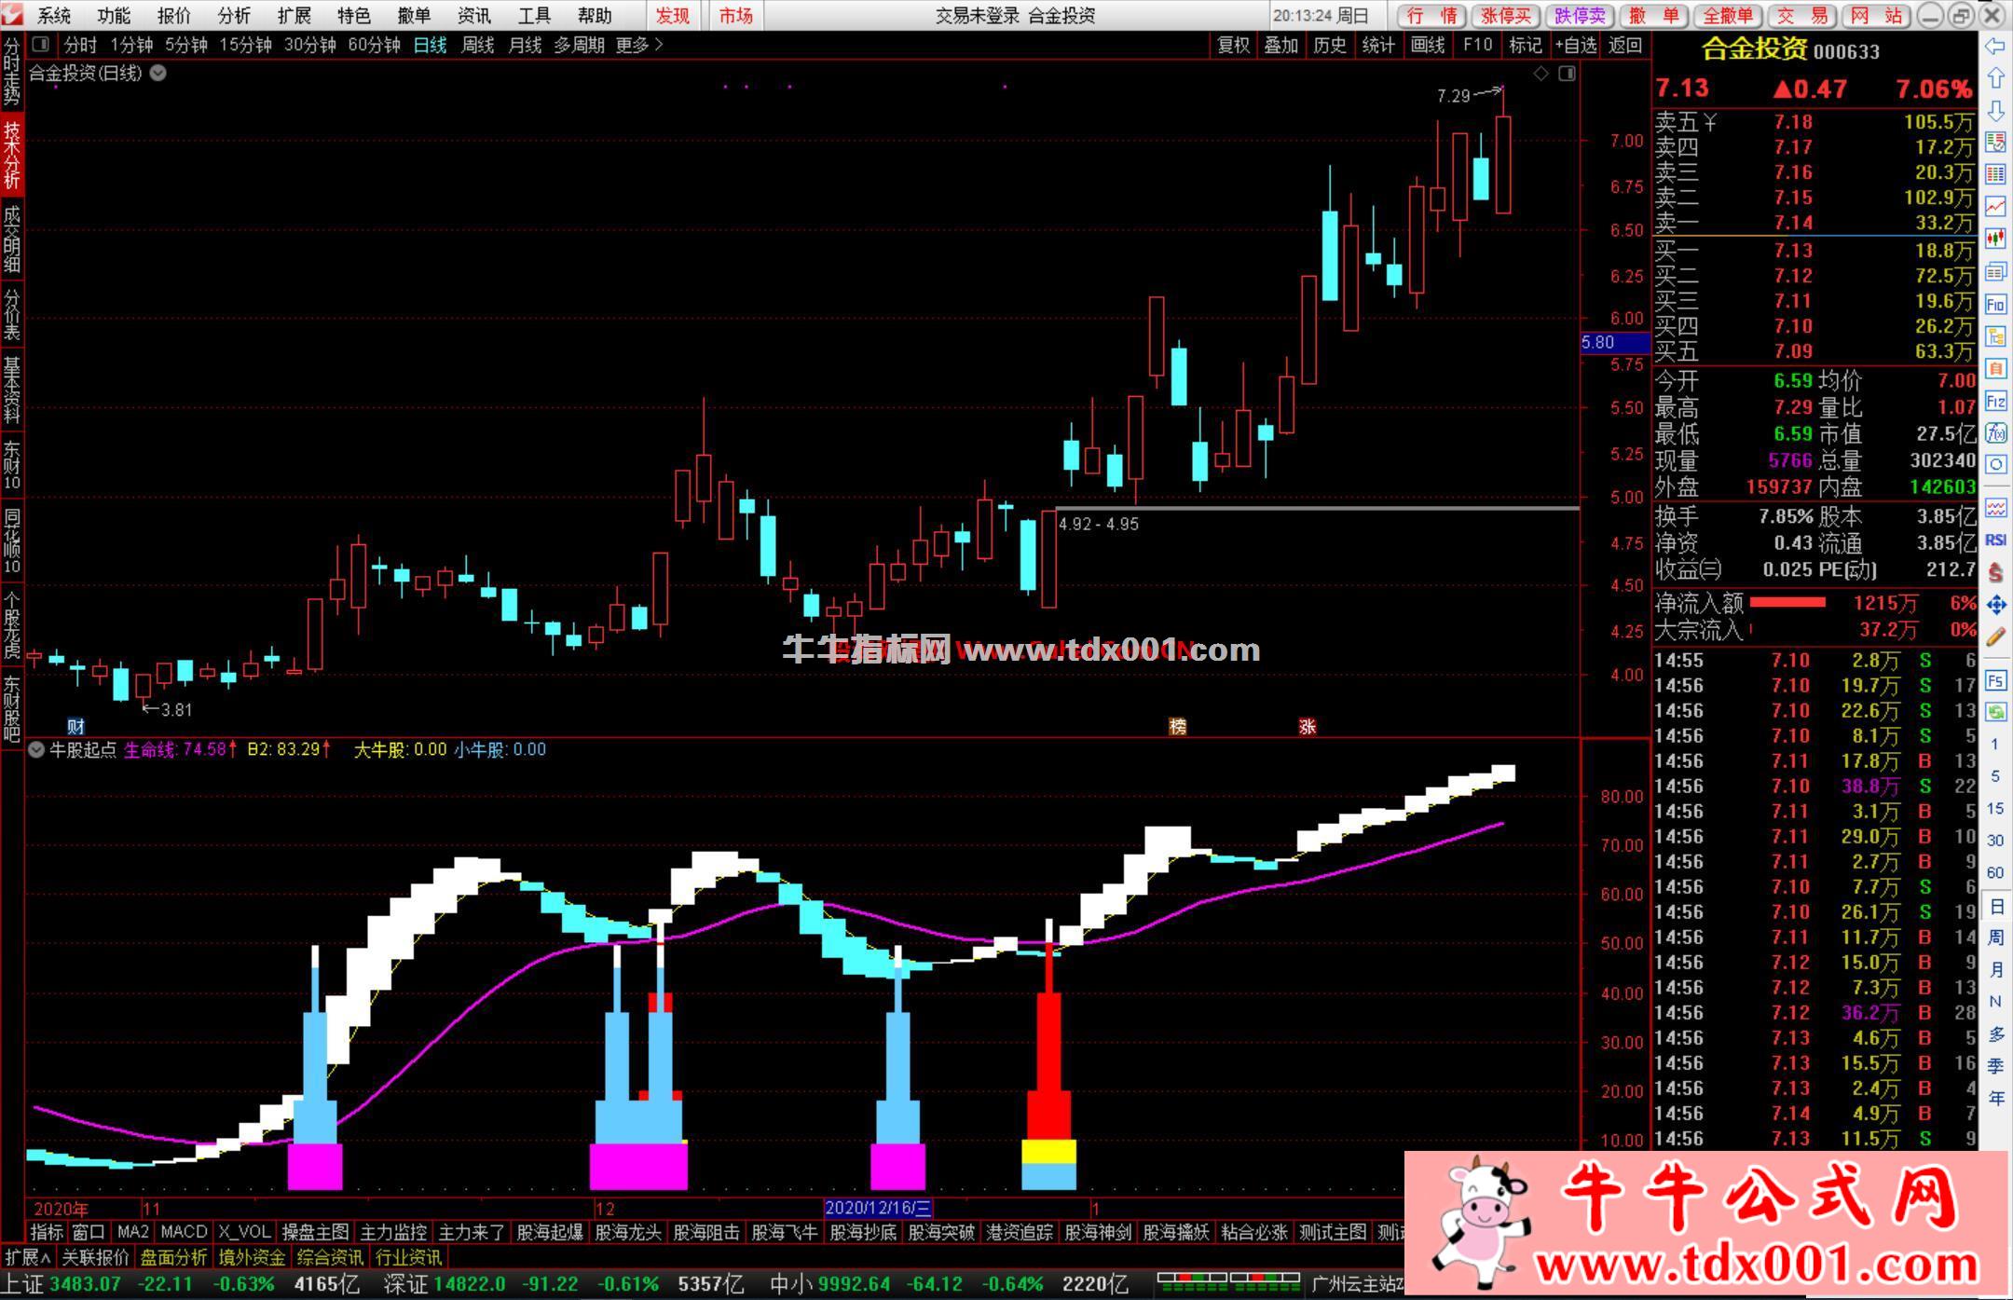
Task: Open the 基本资料 left sidebar tab
Action: [x=12, y=390]
